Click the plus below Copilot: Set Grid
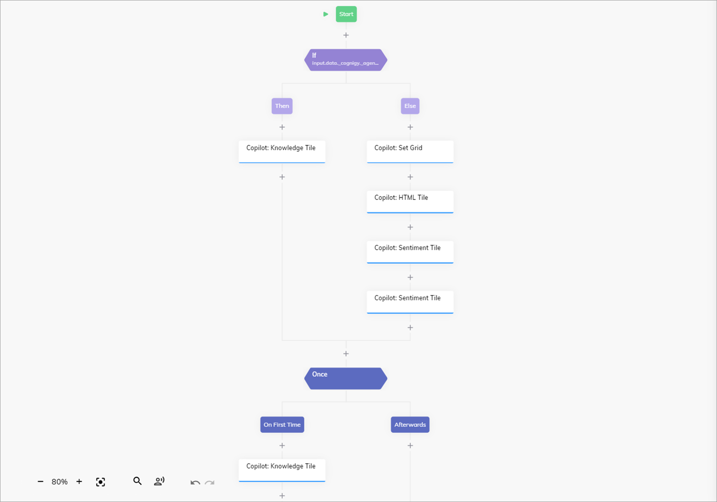 (x=410, y=177)
